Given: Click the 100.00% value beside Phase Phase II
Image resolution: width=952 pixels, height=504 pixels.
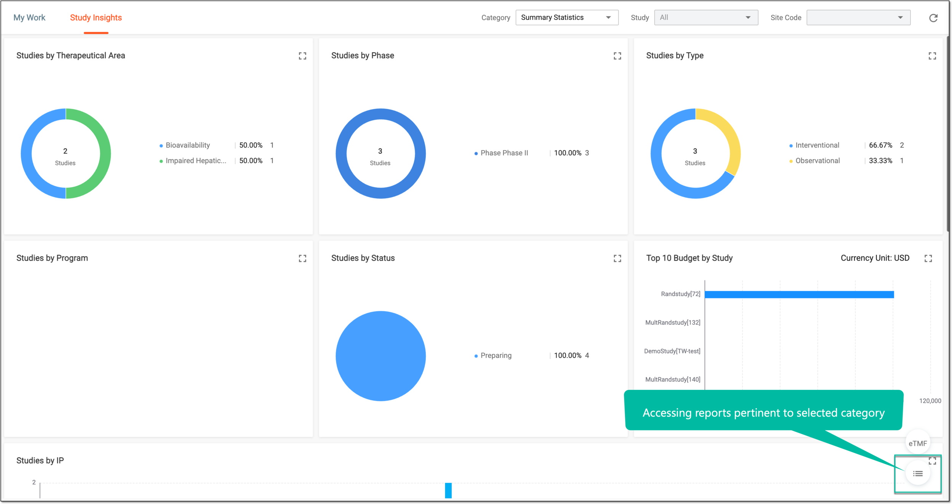Looking at the screenshot, I should click(x=567, y=153).
